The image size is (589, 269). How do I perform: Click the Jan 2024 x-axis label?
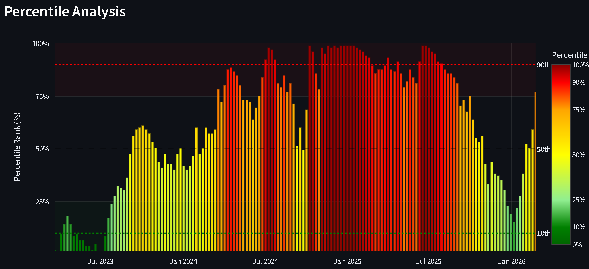pos(183,261)
